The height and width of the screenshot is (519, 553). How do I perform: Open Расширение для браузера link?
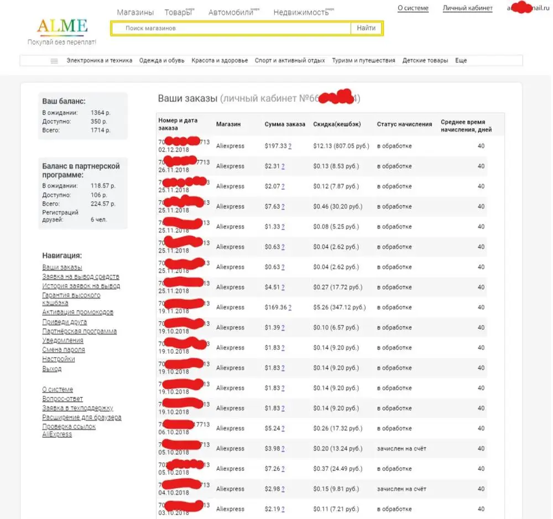tap(82, 417)
